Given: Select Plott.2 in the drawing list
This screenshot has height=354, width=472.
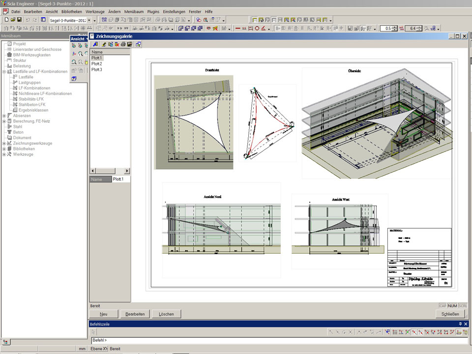Looking at the screenshot, I should [x=97, y=64].
